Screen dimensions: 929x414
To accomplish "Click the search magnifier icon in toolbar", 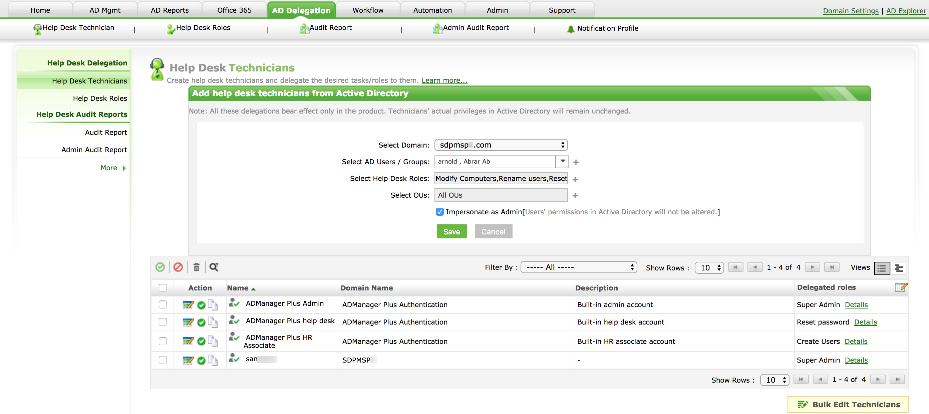I will tap(214, 267).
